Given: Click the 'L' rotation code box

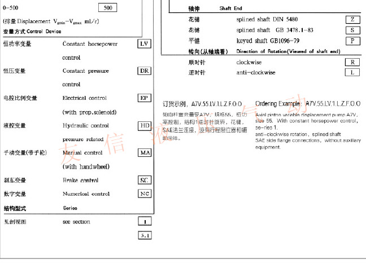Looking at the screenshot, I should click(352, 72).
